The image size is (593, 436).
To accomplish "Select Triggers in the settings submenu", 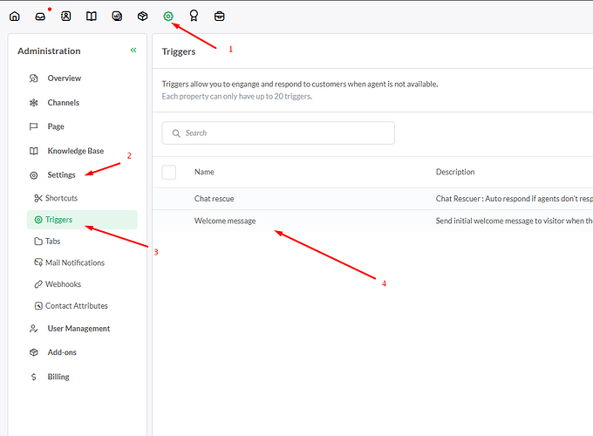I will click(x=58, y=220).
